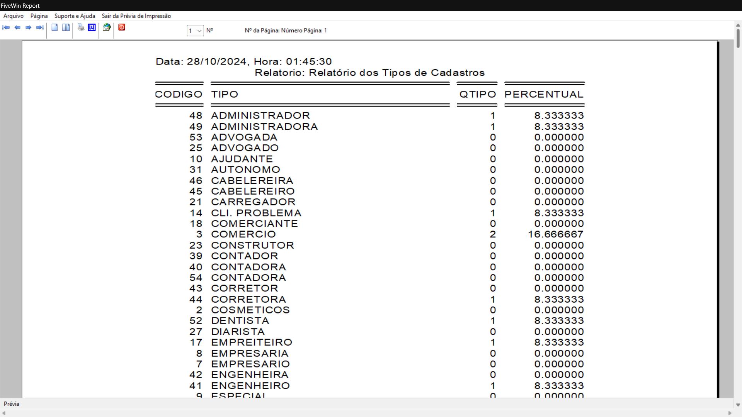The width and height of the screenshot is (742, 417).
Task: Click the CARREGADOR row text
Action: pyautogui.click(x=254, y=202)
